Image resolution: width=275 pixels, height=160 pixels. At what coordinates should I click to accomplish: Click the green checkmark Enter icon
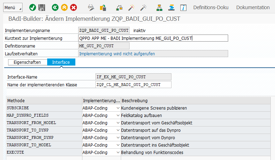pyautogui.click(x=33, y=7)
